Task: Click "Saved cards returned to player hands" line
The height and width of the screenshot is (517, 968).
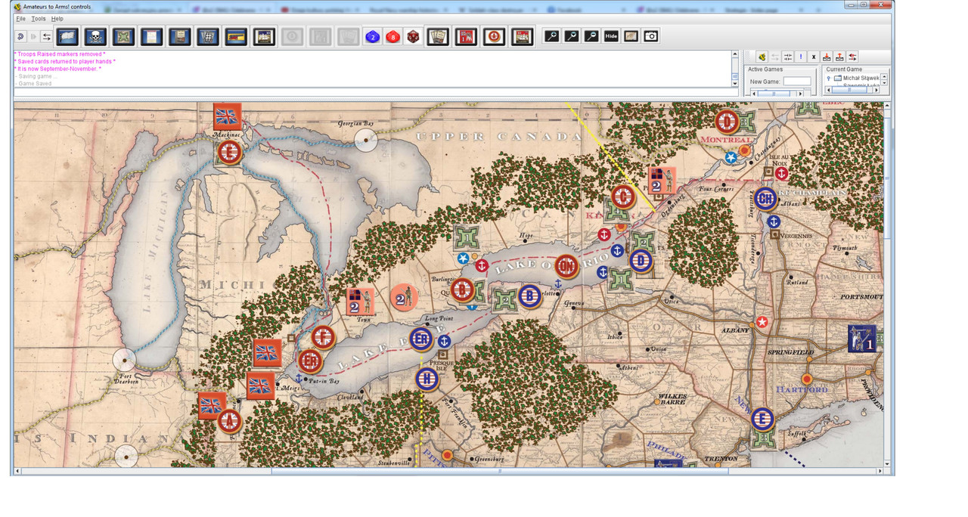Action: 65,62
